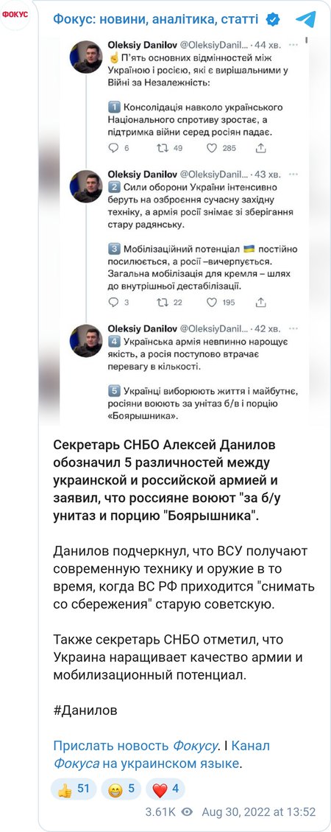Screen dimensions: 331x832
Task: Open the Прислать новость Фокусу link
Action: [x=135, y=746]
